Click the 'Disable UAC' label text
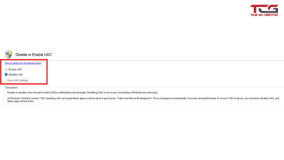This screenshot has height=160, width=284. [x=16, y=74]
